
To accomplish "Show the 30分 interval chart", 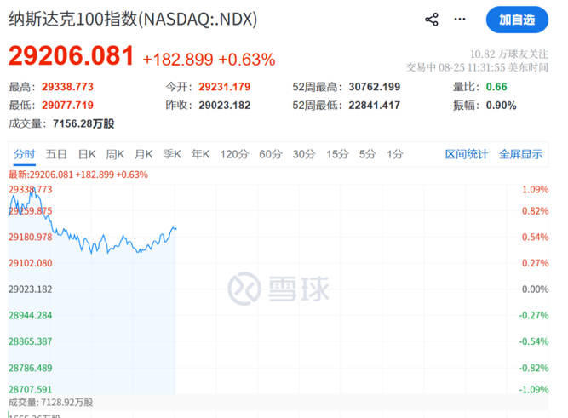I will pos(304,154).
